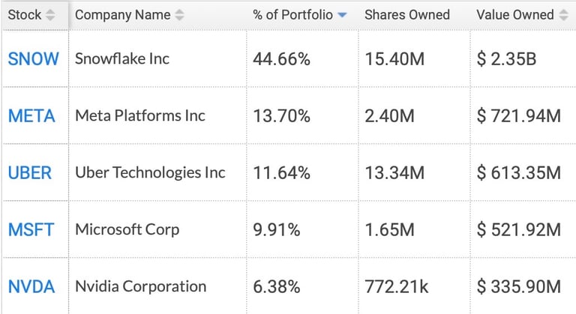Select the NVDA stock symbol link
576x314 pixels.
point(31,286)
